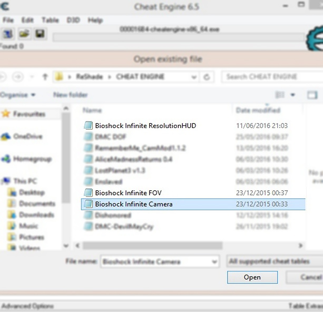Sort by the Date modified column header

click(258, 111)
